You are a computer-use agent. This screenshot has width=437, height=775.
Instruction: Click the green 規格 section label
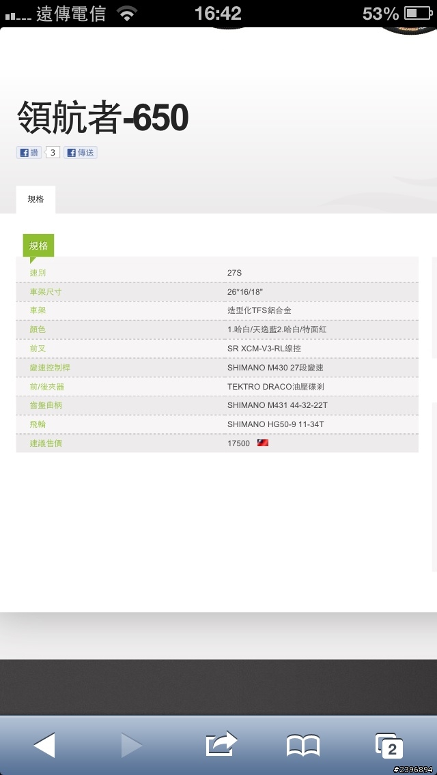38,246
